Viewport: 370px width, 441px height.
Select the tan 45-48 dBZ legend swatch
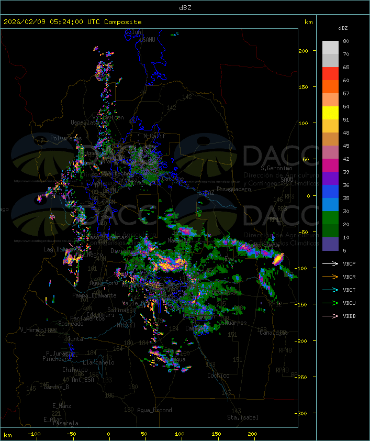pyautogui.click(x=330, y=139)
